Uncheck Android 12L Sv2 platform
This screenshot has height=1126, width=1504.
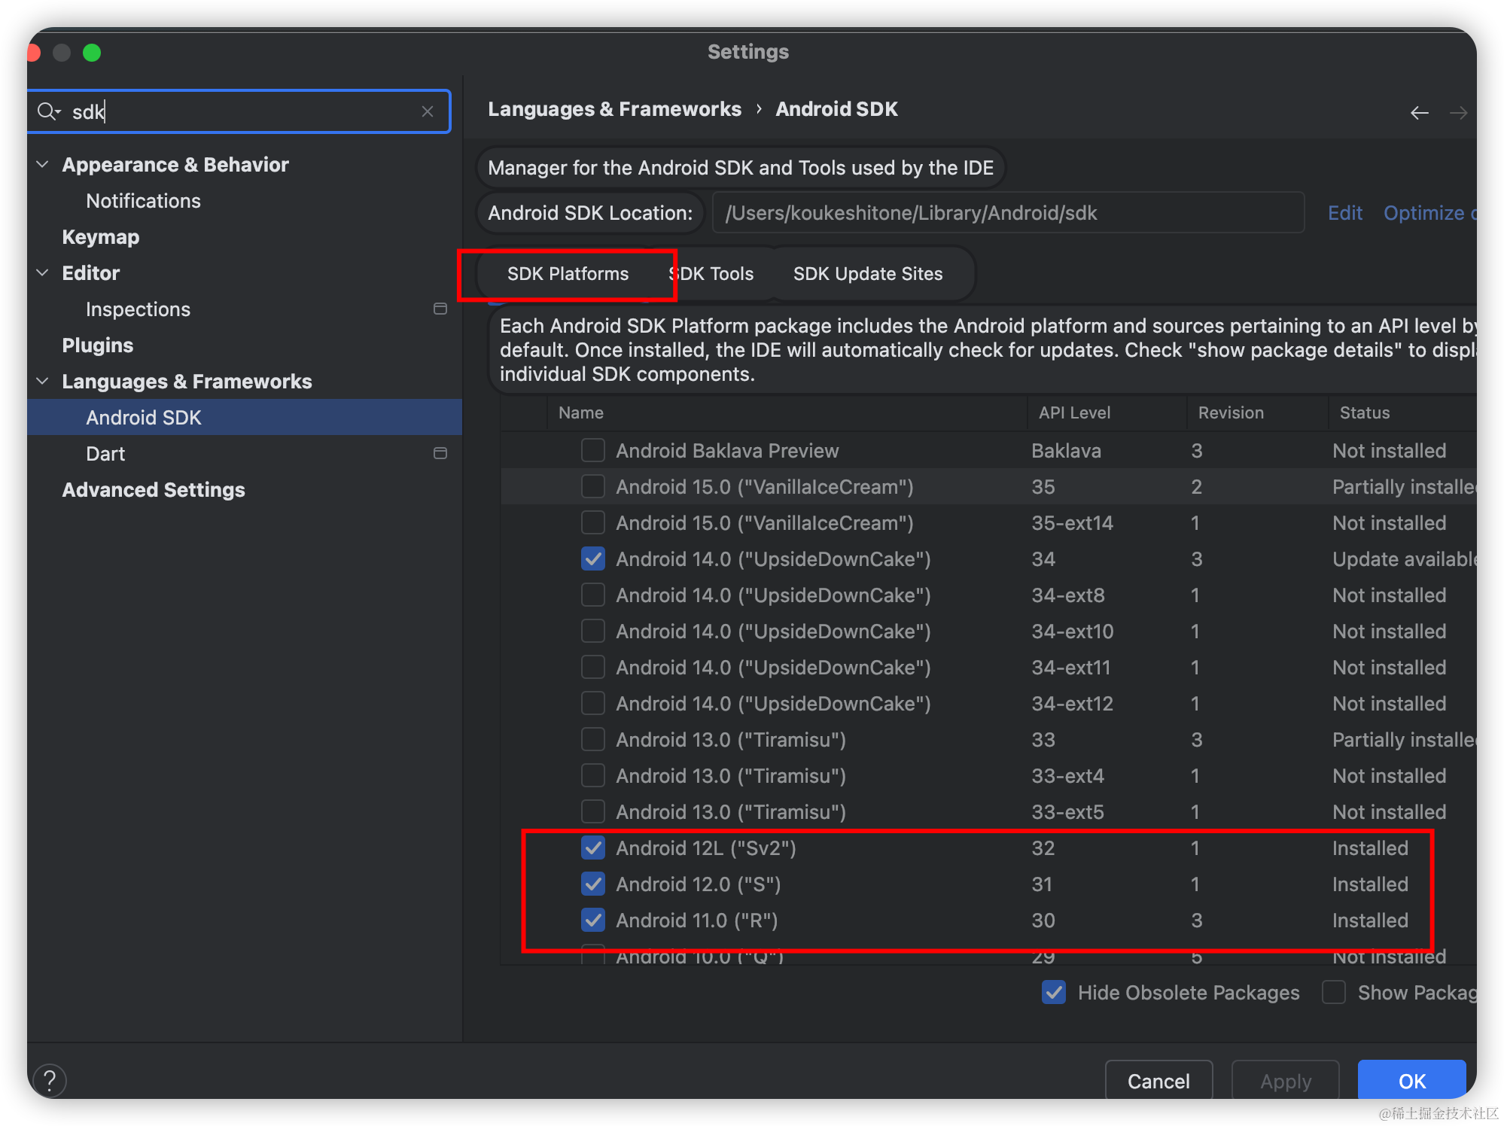pyautogui.click(x=593, y=848)
